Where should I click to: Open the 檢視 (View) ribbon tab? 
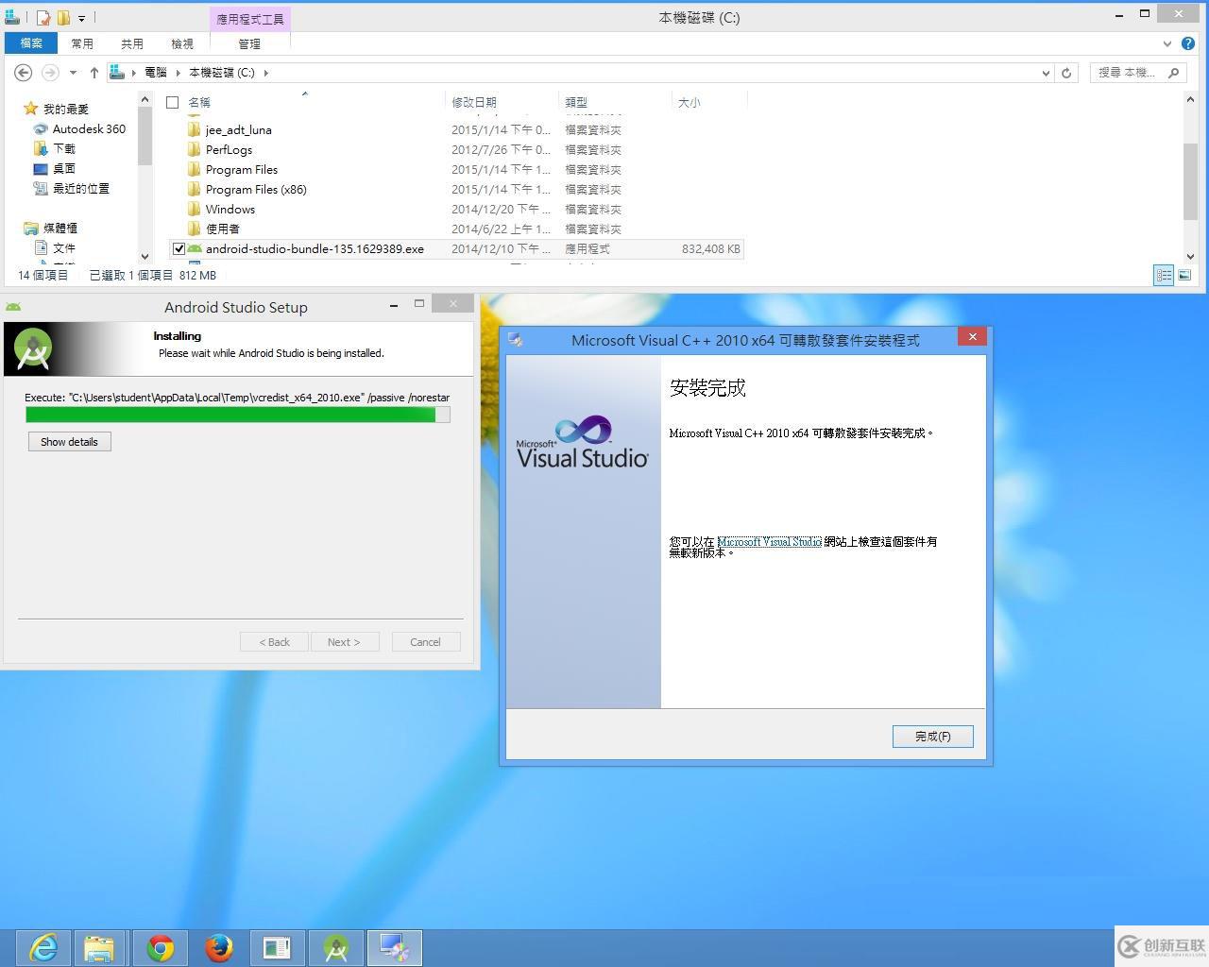click(182, 43)
